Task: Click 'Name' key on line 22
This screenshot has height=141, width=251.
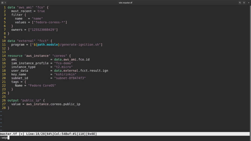Action: (x=19, y=86)
